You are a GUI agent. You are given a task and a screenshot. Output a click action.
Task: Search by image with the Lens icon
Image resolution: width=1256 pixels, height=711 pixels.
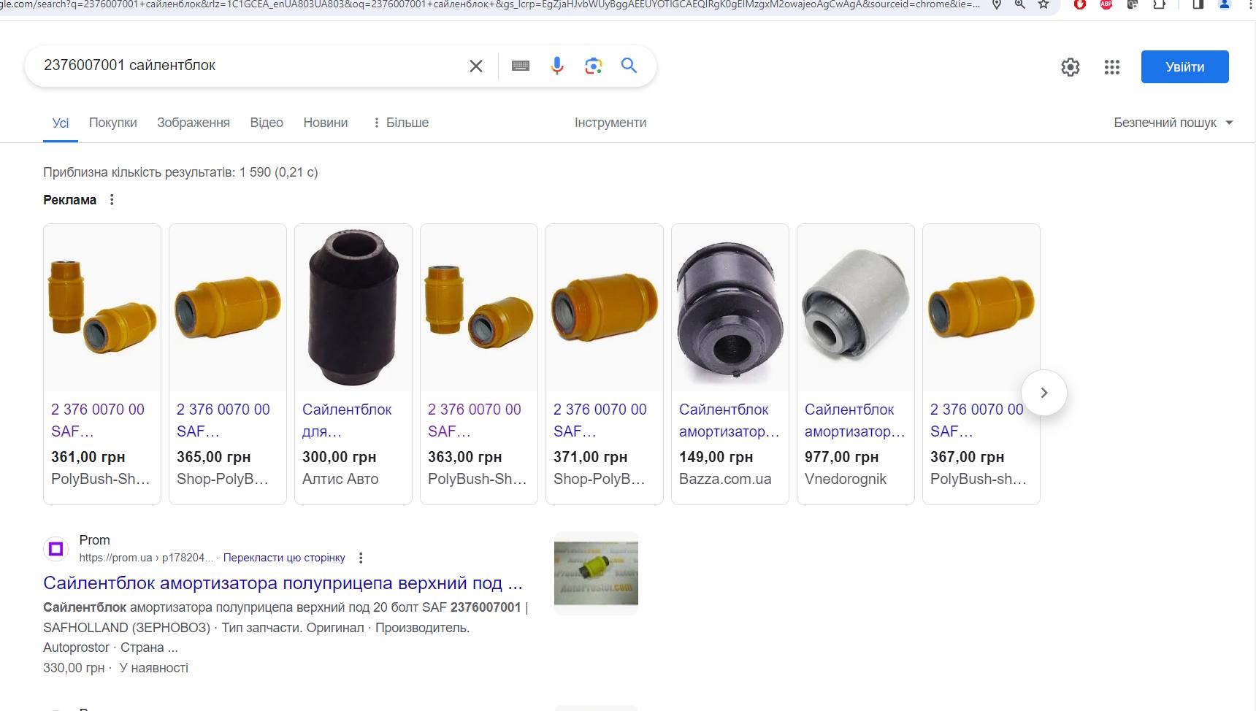[x=594, y=66]
